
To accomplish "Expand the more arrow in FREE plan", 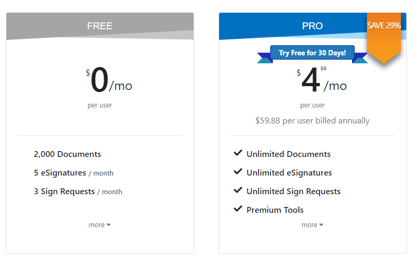I will point(108,225).
